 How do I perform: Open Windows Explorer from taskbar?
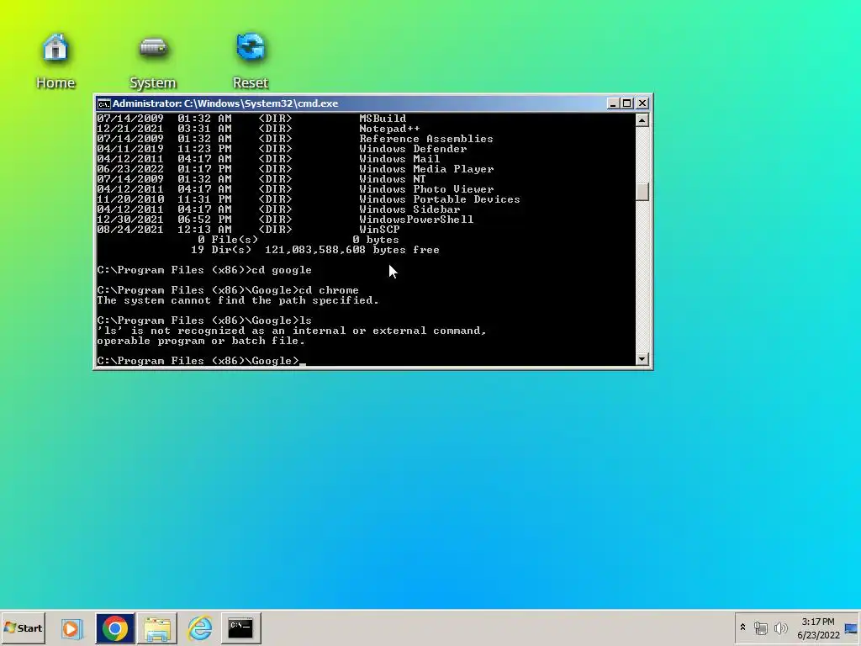tap(157, 627)
